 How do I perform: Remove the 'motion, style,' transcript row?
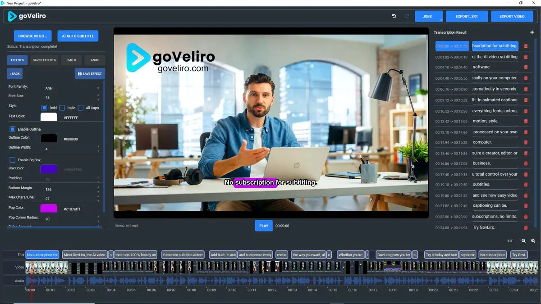pyautogui.click(x=526, y=121)
